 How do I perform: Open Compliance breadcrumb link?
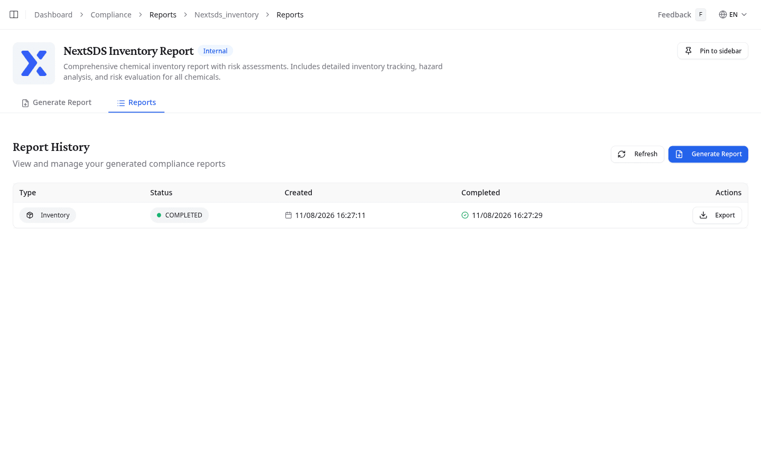(x=111, y=15)
